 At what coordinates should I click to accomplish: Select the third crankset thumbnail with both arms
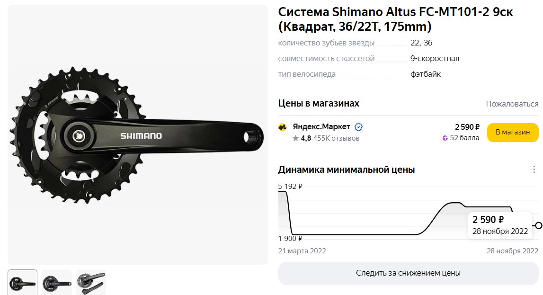pyautogui.click(x=91, y=283)
